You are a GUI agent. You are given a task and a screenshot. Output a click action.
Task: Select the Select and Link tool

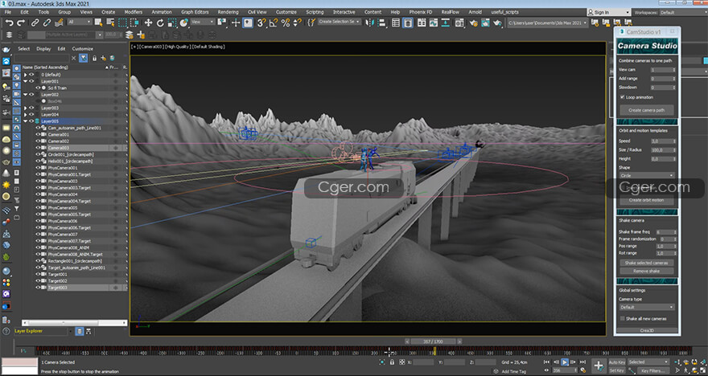(x=35, y=22)
